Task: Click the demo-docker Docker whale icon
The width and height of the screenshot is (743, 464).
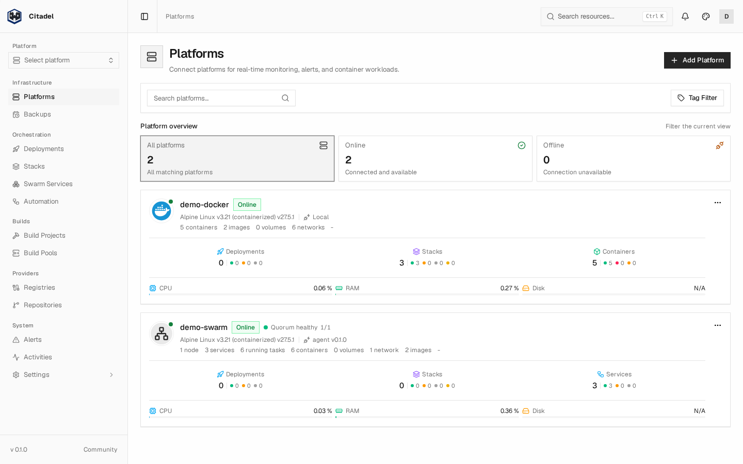Action: click(161, 211)
